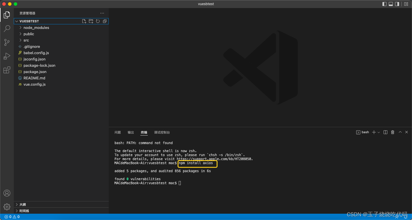Click the 资源管理器 explorer title
Screen dimensions: 412x220
27,13
